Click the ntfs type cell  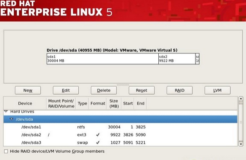point(81,127)
